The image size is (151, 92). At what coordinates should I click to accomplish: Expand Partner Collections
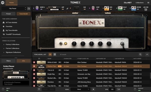(x=4, y=48)
